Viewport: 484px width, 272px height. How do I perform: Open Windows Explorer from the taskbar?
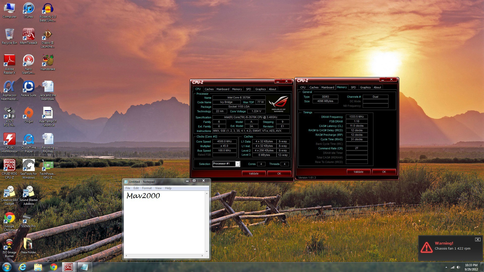click(38, 267)
